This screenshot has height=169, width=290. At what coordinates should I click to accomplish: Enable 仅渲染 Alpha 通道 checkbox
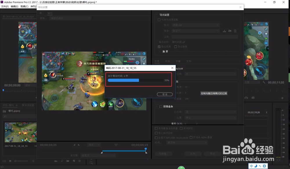(x=191, y=137)
